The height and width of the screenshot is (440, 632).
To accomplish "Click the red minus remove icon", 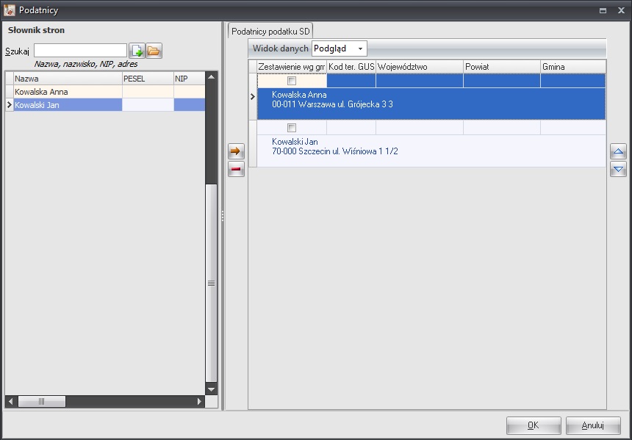I will [x=236, y=170].
